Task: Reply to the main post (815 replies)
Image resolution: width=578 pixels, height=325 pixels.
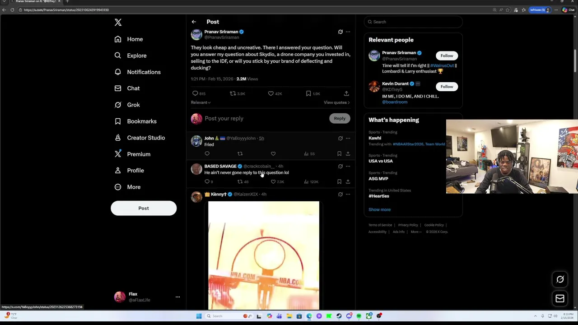Action: click(199, 93)
